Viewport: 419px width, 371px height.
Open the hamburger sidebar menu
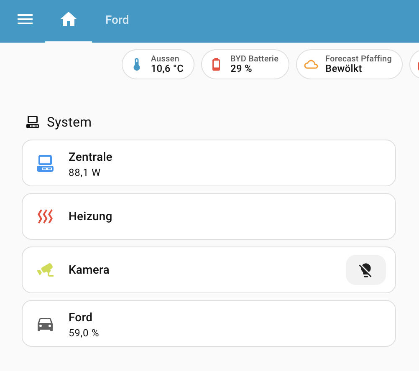tap(25, 20)
